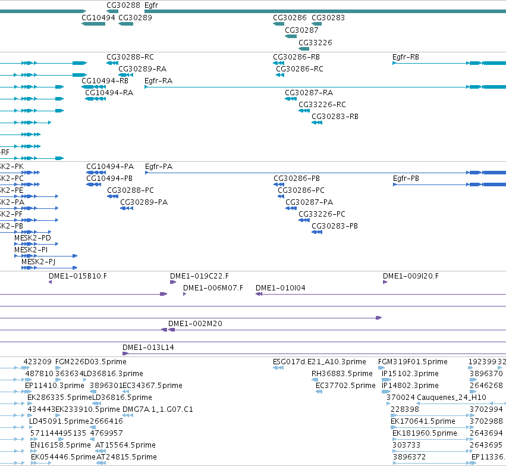
Task: Click the EN16158.5prime EST label
Action: coord(61,445)
